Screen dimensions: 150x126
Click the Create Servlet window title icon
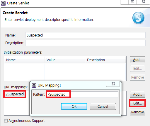click(x=3, y=3)
